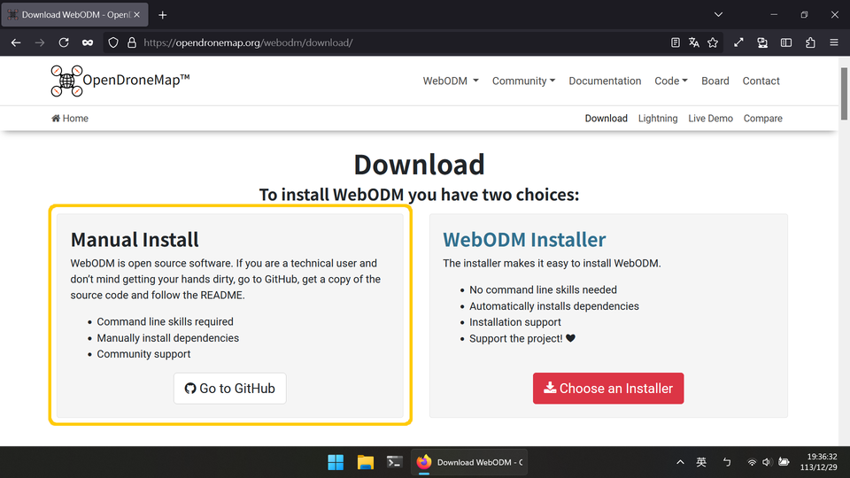Open the Firefox hamburger menu
Image resolution: width=850 pixels, height=478 pixels.
(x=834, y=42)
